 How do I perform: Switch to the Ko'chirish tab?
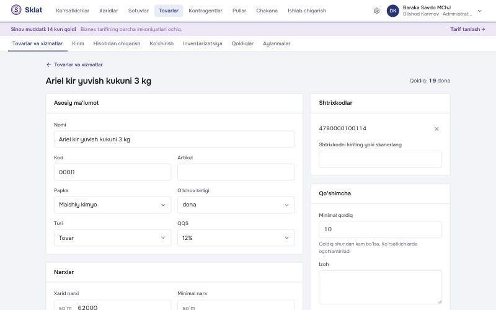pos(162,43)
